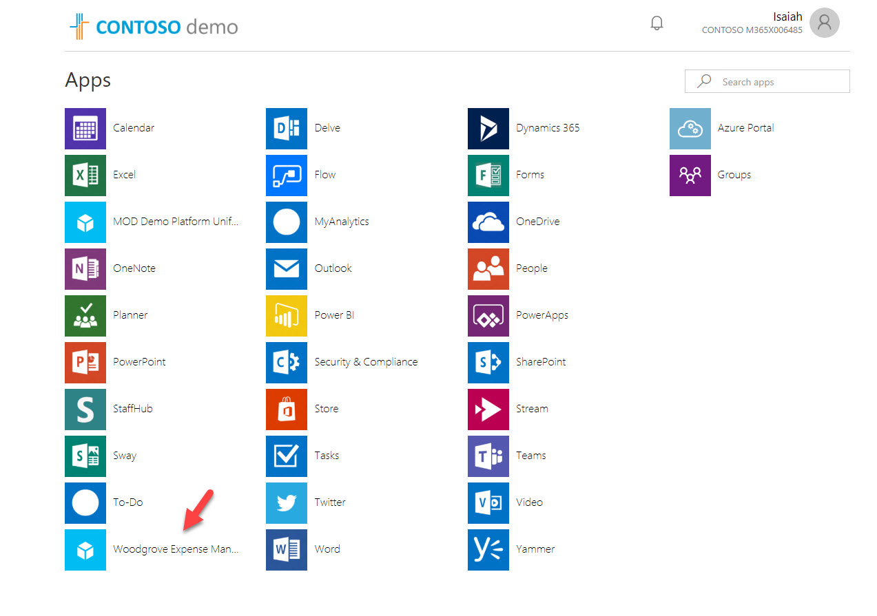Click the Dynamics 365 label
Image resolution: width=877 pixels, height=616 pixels.
[548, 128]
